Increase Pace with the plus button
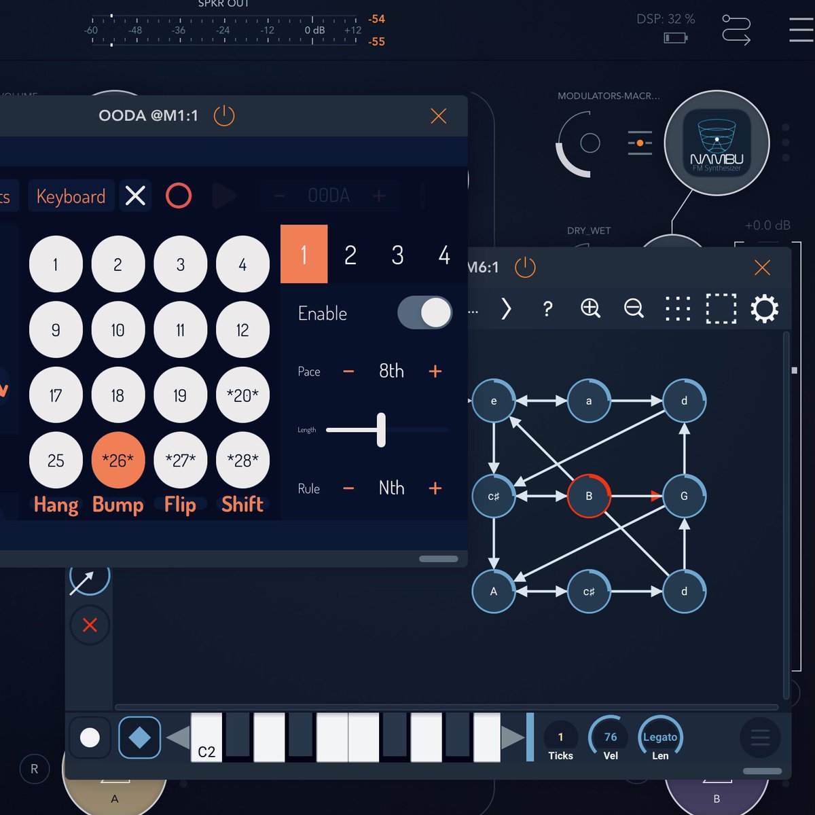Screen dimensions: 815x815 (435, 372)
